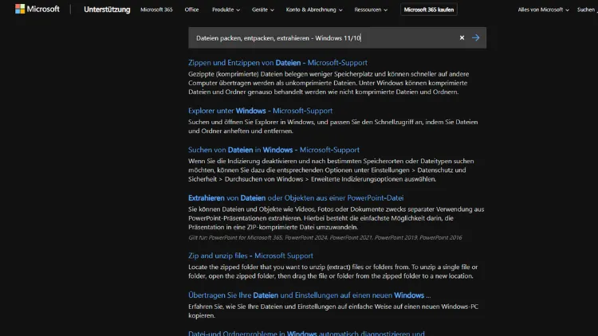The height and width of the screenshot is (336, 598).
Task: Click the snippet starting 'Locate the zipped folder'
Action: point(332,272)
